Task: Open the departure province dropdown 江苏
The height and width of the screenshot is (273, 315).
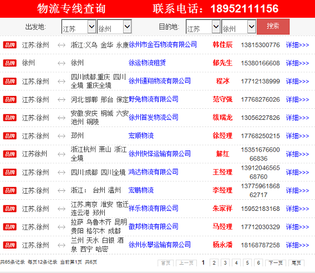Action: 79,27
